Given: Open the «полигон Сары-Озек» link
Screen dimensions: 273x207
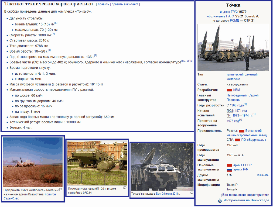Looking at the screenshot, I should point(30,196).
